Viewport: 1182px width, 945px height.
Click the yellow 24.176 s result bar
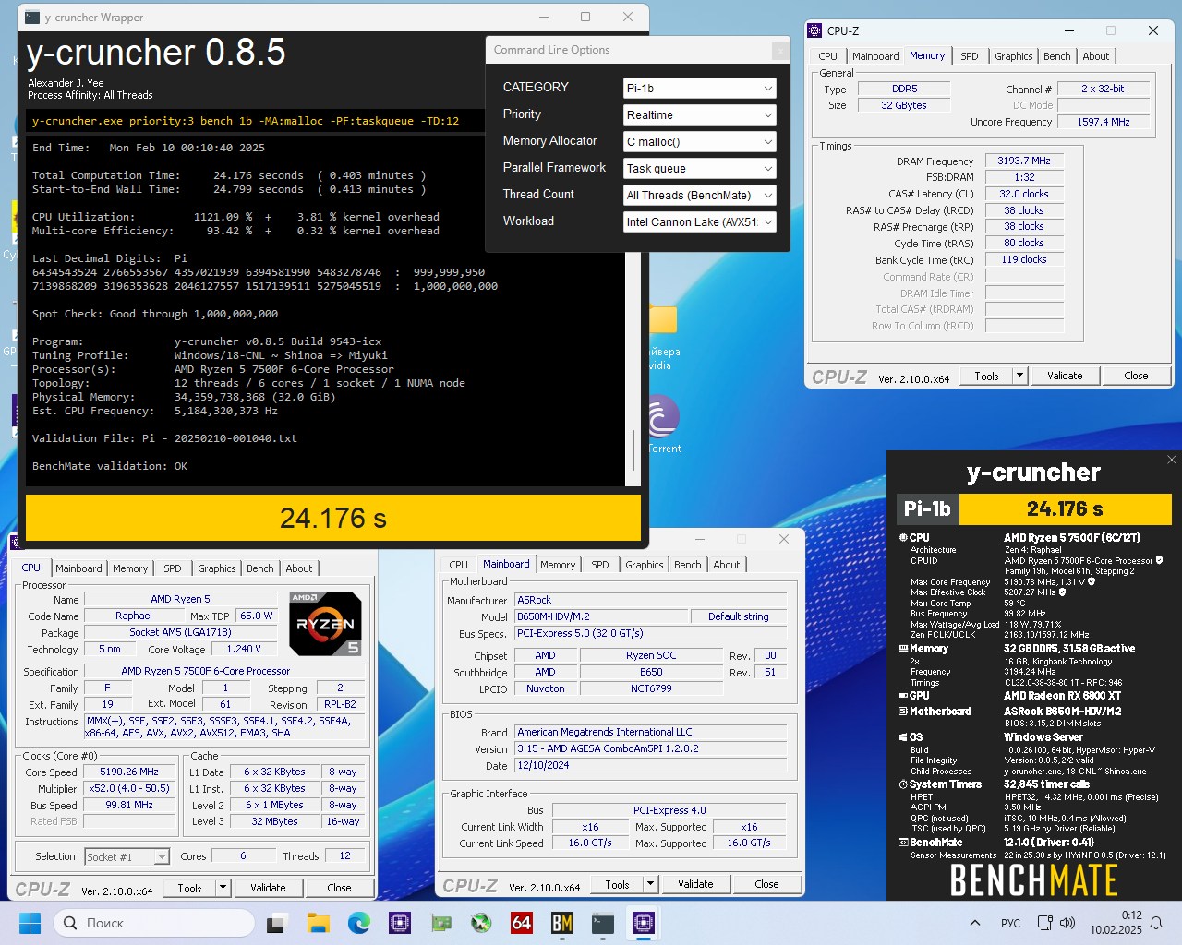coord(333,518)
